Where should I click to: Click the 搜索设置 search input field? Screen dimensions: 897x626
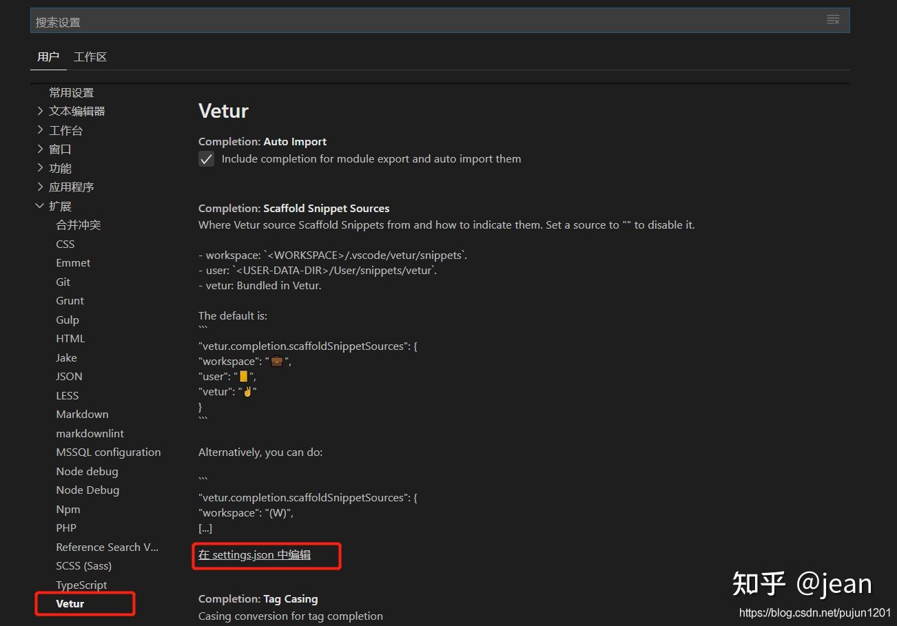pos(276,21)
